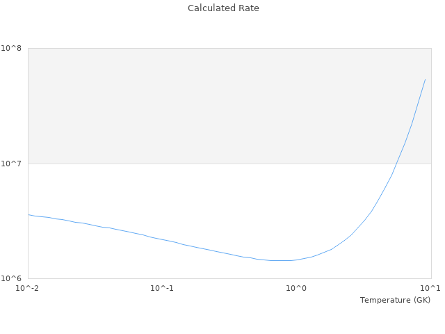Screen dimensions: 445x334
Task: Select the 10^1 x-axis label
Action: pos(430,288)
